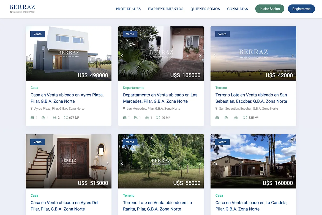This screenshot has width=322, height=215.
Task: Open the Casa en Venta Ayres Plaza title link
Action: [67, 98]
